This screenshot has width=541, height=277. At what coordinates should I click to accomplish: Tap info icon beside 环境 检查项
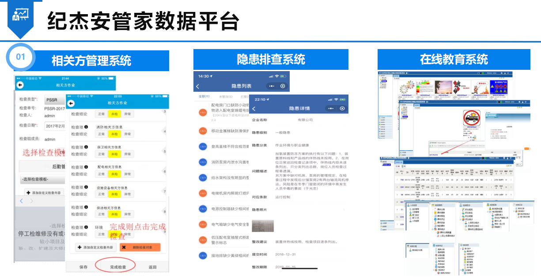pos(86,227)
